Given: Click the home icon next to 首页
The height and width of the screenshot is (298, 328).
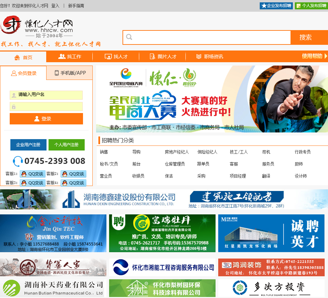Looking at the screenshot, I should 17,58.
